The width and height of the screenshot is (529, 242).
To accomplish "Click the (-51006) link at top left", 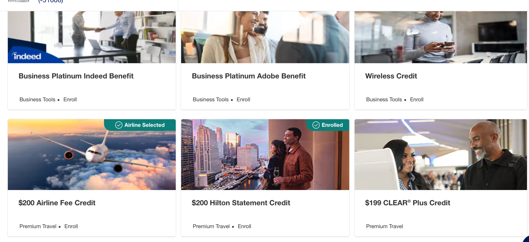I will [50, 2].
